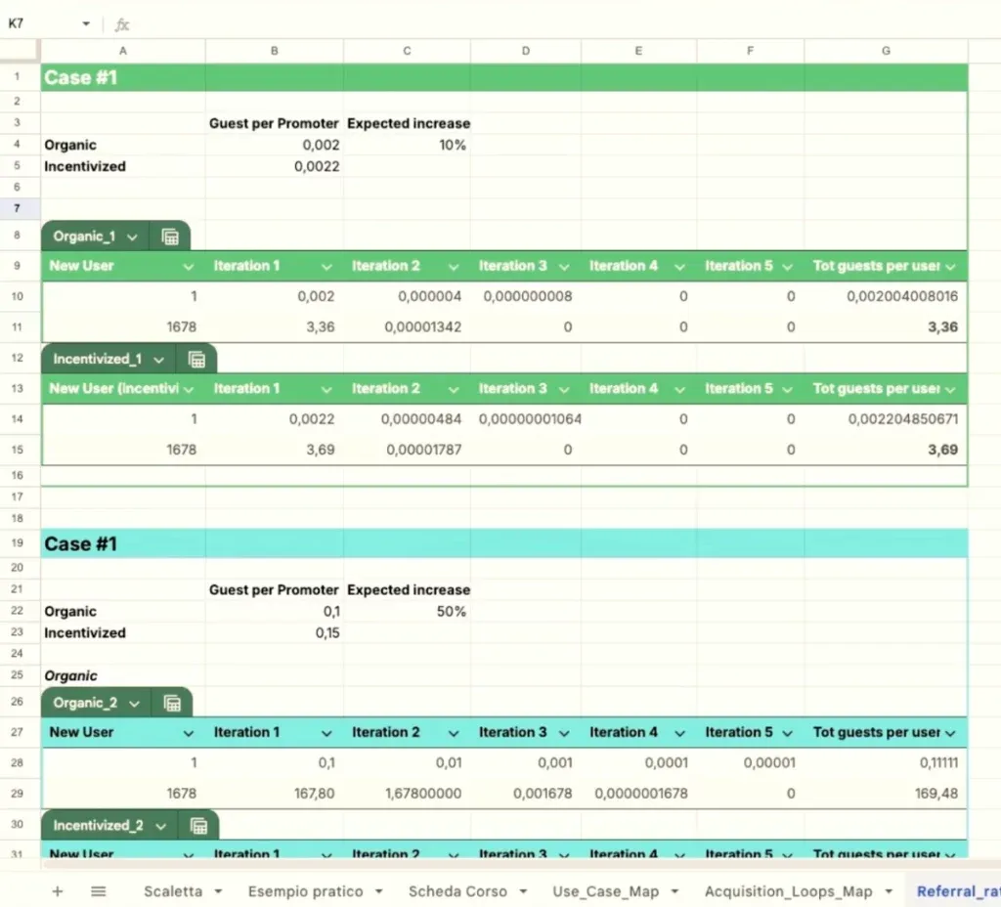
Task: Open Iteration 1 column dropdown in Organic_1
Action: (x=326, y=267)
